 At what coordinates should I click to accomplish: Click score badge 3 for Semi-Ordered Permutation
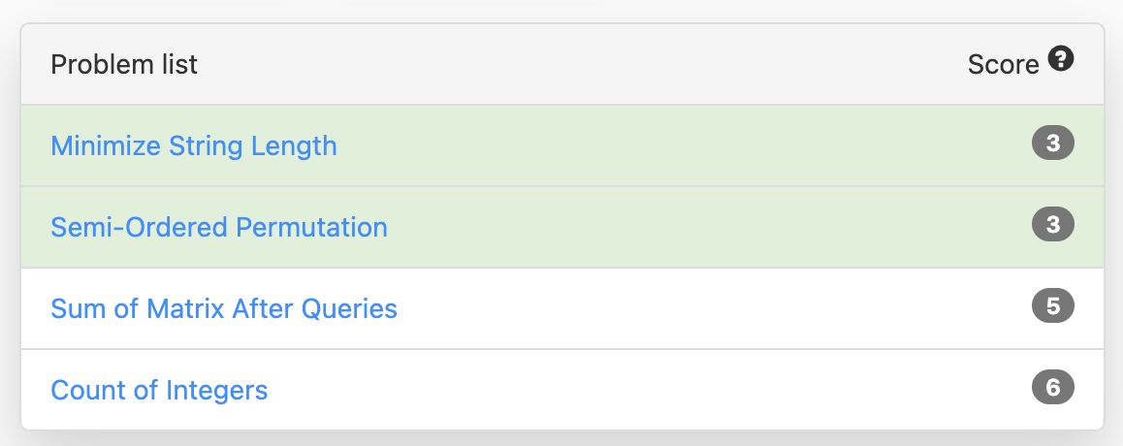[x=1053, y=225]
